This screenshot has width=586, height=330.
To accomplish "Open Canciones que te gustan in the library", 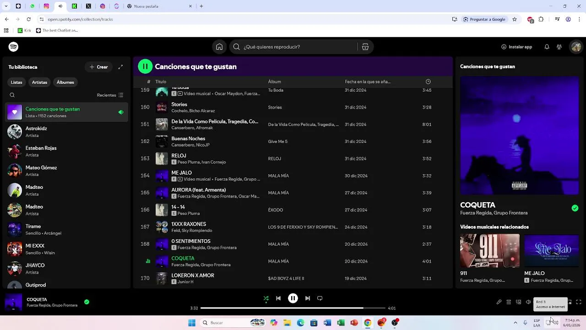I will coord(67,112).
